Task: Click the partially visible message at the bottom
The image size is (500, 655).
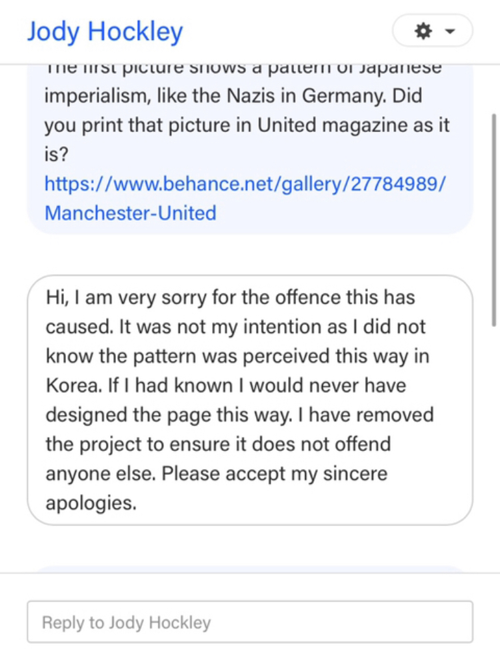Action: tap(249, 568)
